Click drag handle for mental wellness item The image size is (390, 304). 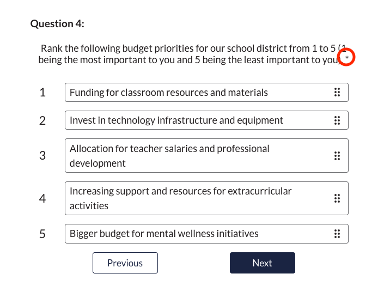point(337,234)
